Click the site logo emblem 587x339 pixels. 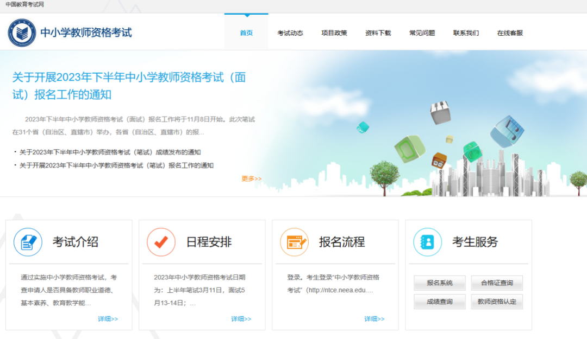pyautogui.click(x=22, y=32)
